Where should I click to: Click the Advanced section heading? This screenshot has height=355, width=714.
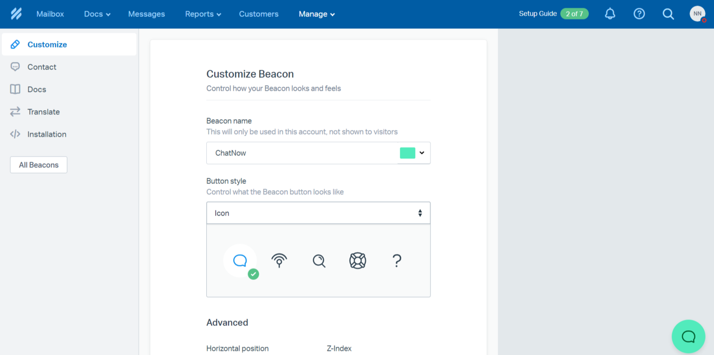coord(227,323)
